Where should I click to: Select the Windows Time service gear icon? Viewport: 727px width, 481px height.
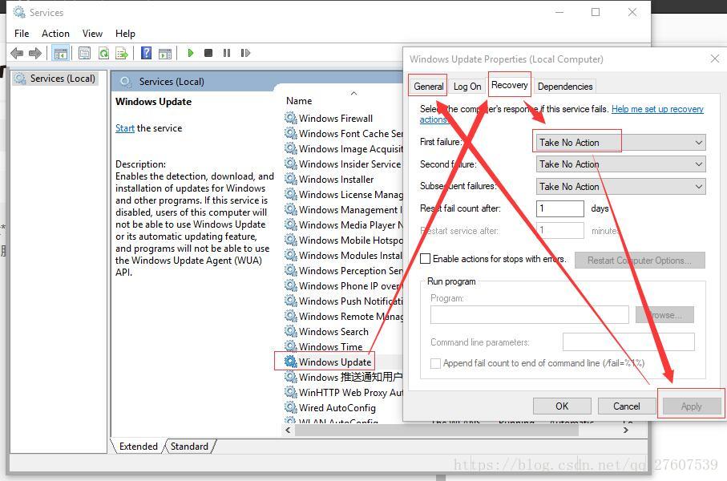(x=291, y=346)
